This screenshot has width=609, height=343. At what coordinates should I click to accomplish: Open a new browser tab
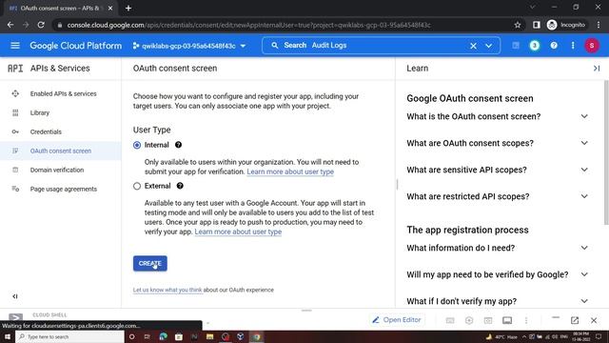click(128, 9)
